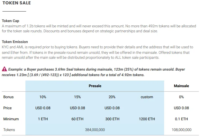Click the 384,000,000 presale tokens value
Viewport: 202px width, 139px height.
pyautogui.click(x=95, y=130)
